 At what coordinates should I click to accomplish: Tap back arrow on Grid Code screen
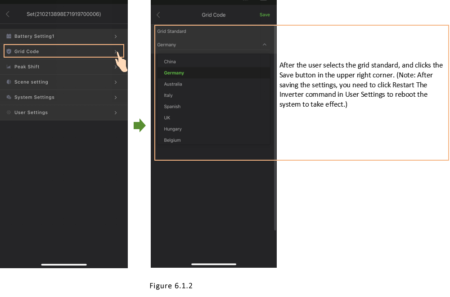point(158,15)
